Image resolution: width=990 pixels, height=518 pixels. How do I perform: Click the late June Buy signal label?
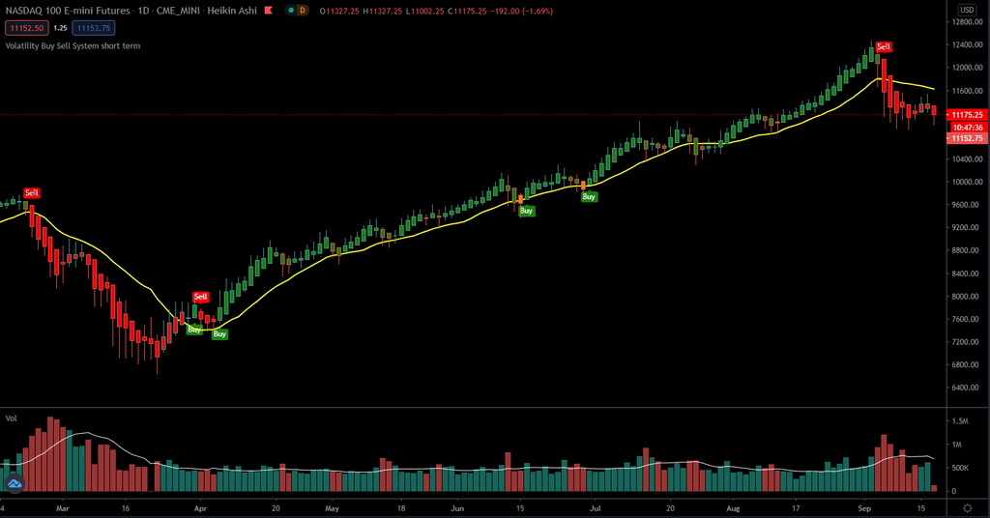pyautogui.click(x=589, y=197)
